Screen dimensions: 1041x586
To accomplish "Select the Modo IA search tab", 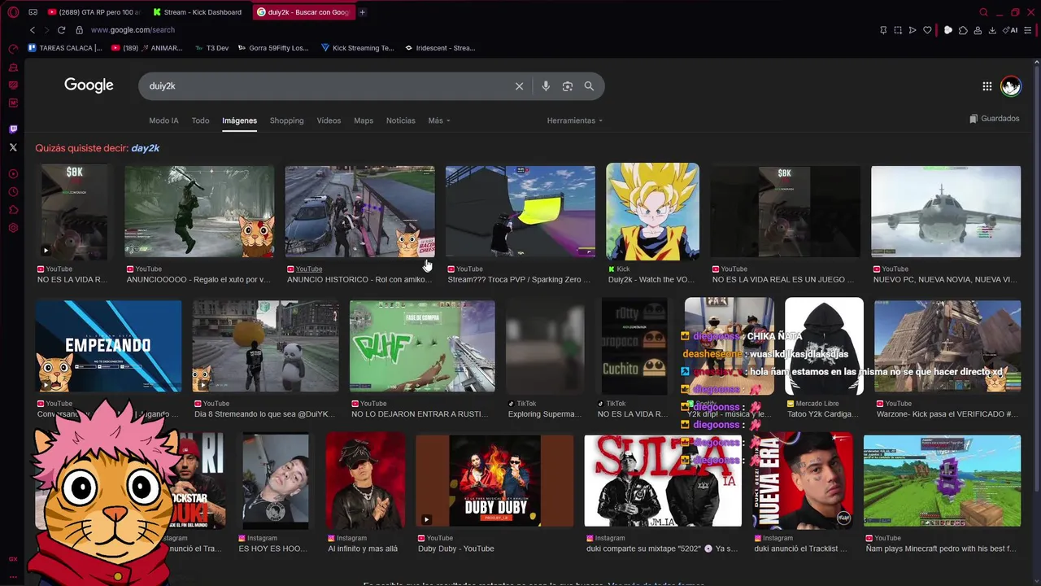I will [163, 120].
